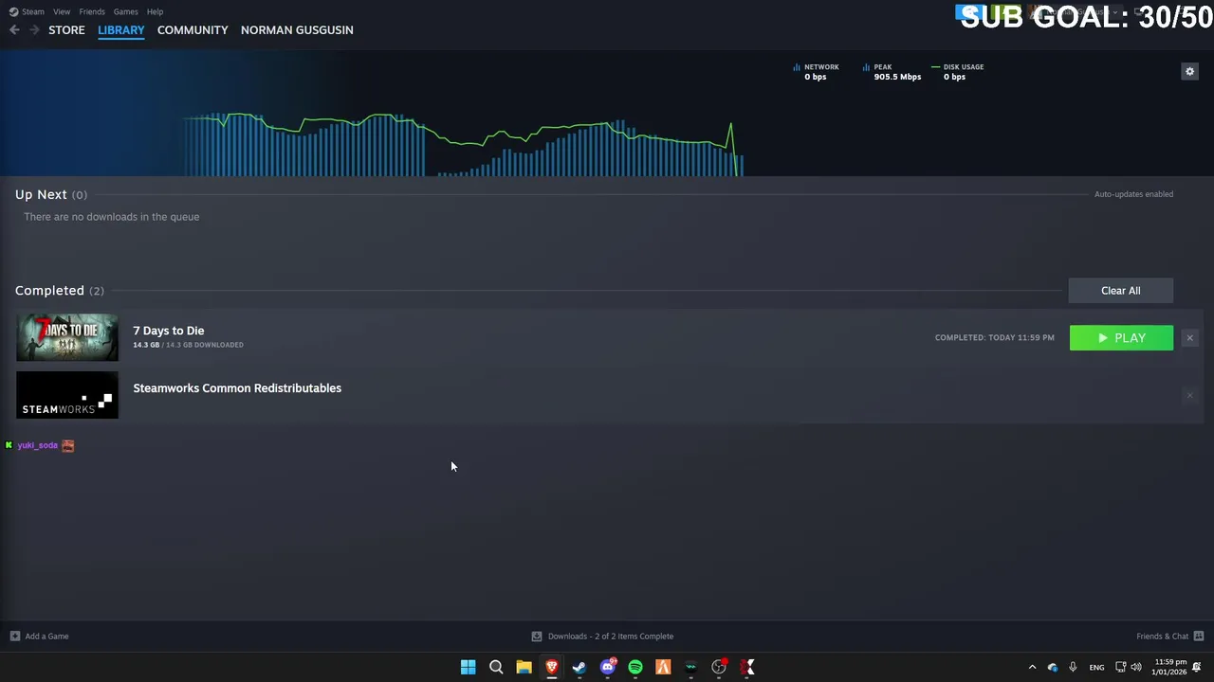Open the volume tray icon
The height and width of the screenshot is (682, 1214).
(x=1136, y=667)
